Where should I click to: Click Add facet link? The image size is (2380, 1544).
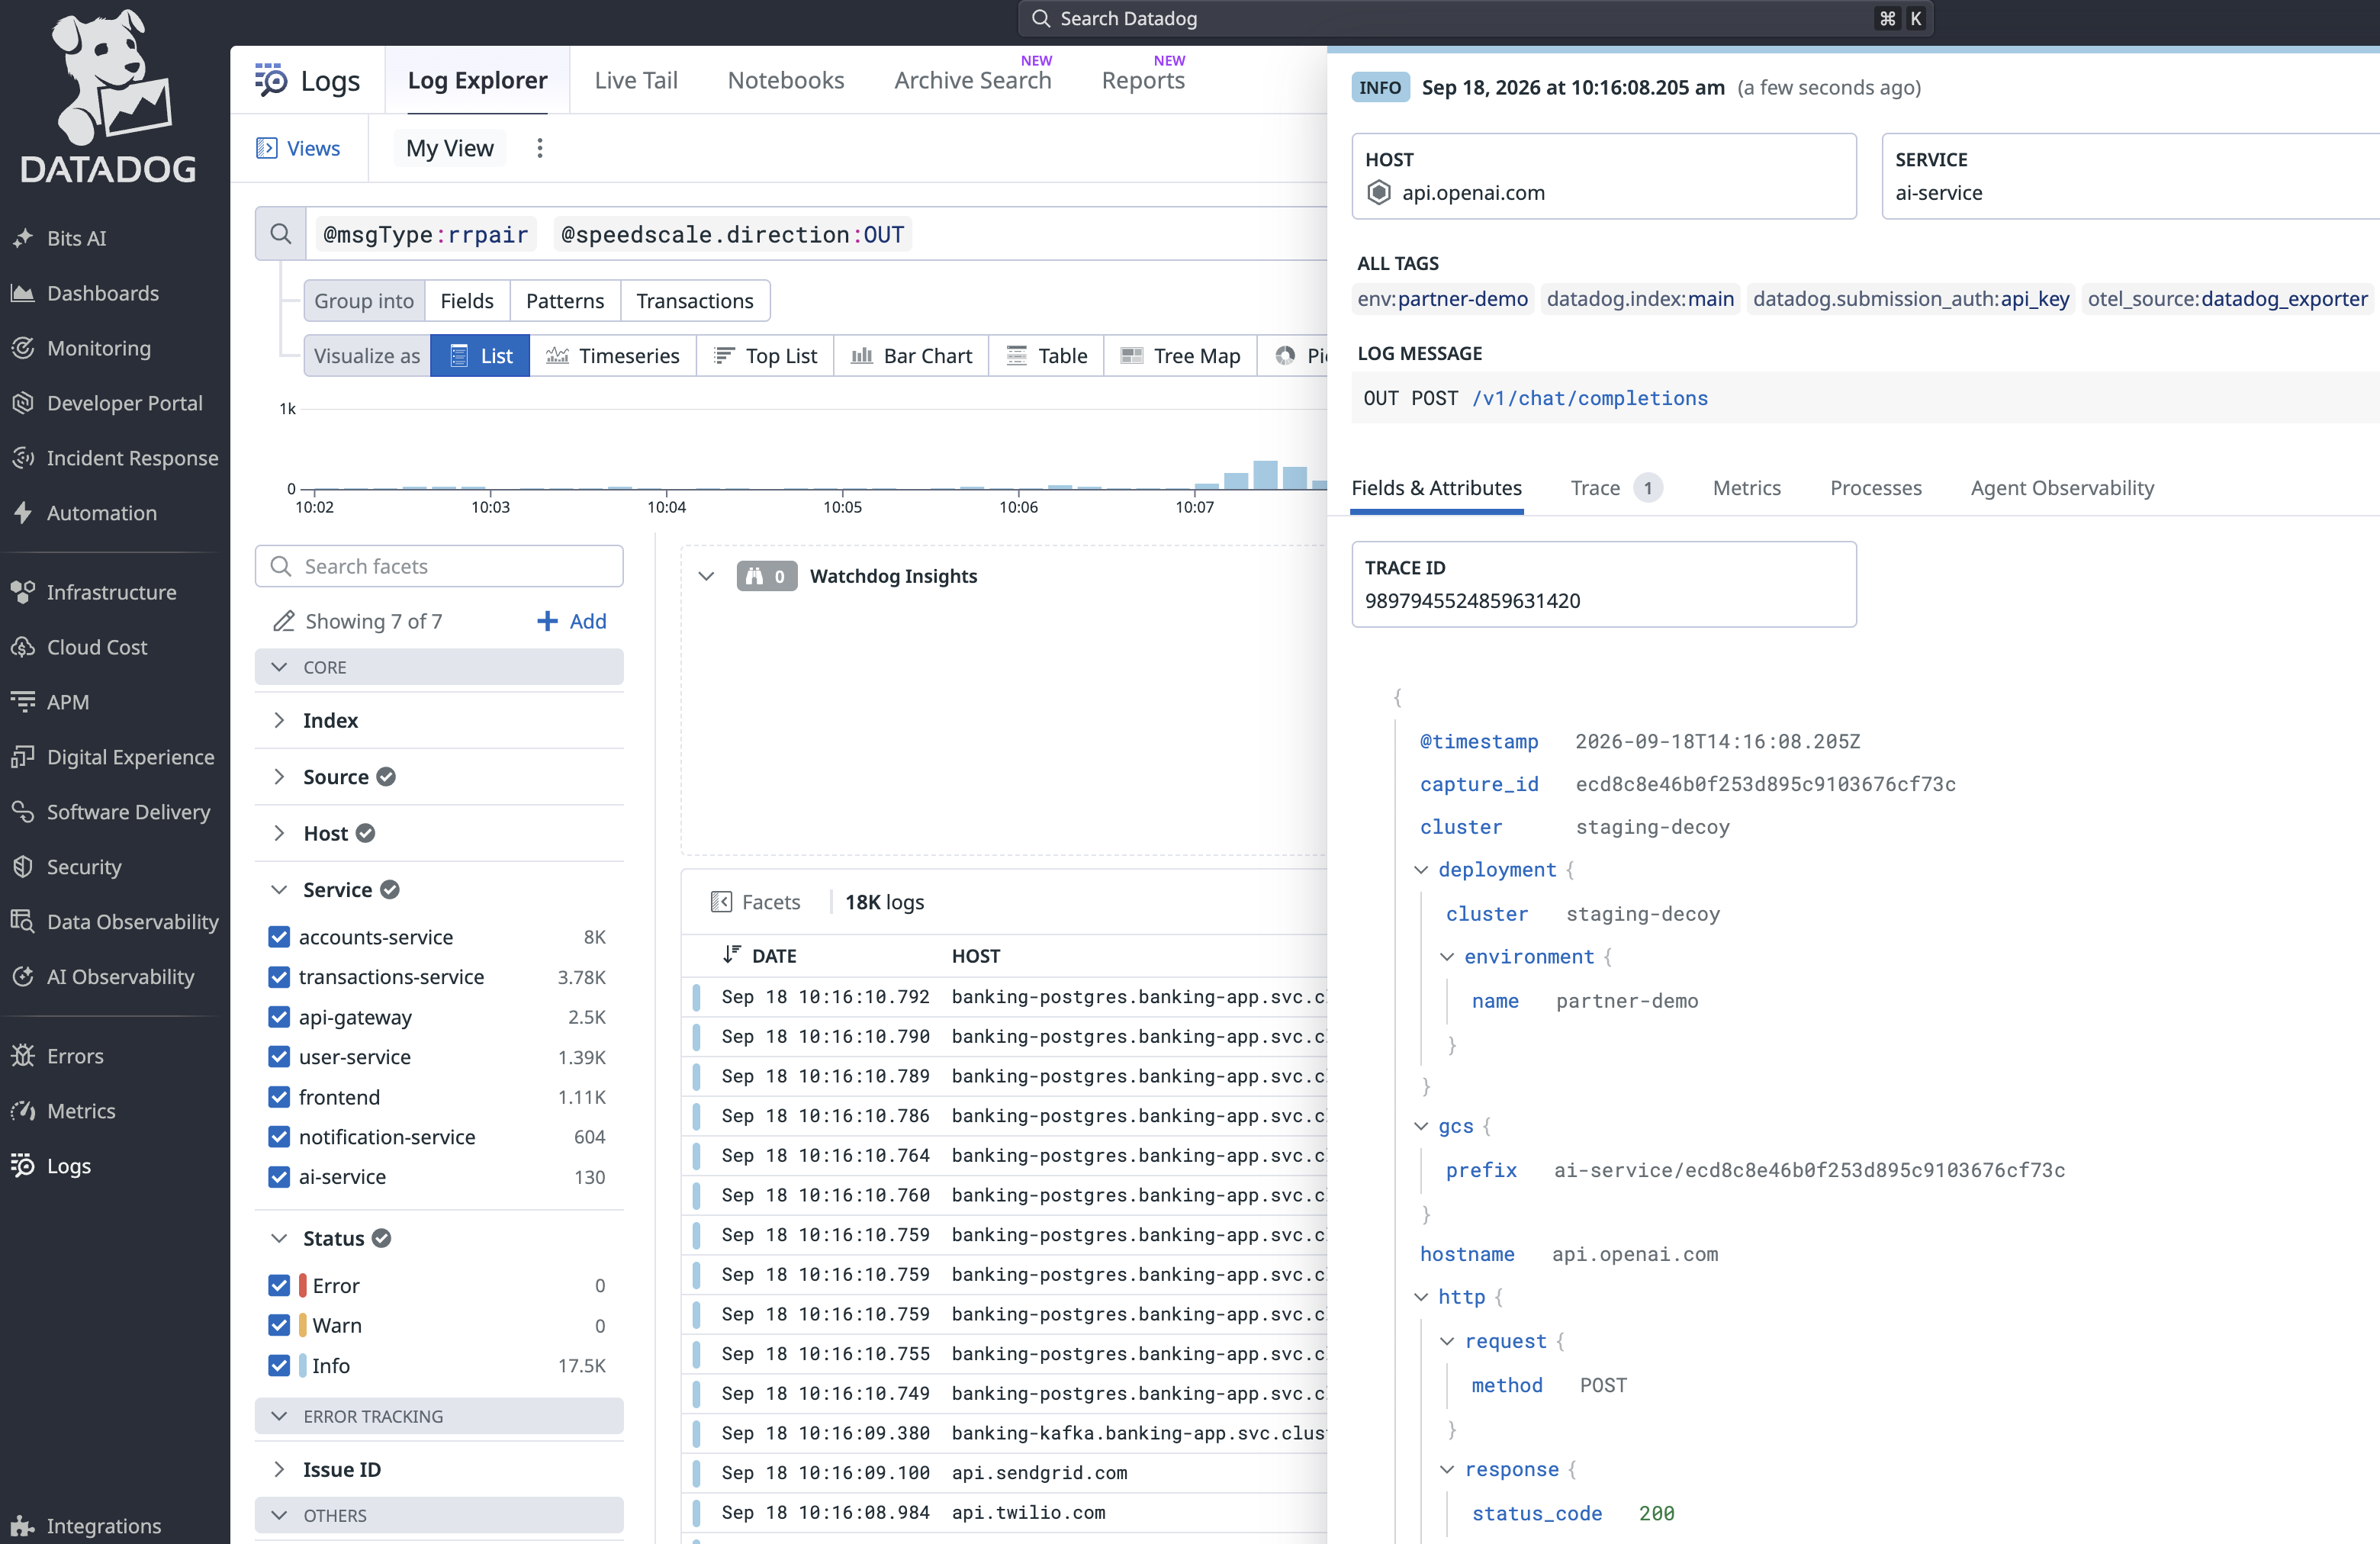tap(572, 621)
